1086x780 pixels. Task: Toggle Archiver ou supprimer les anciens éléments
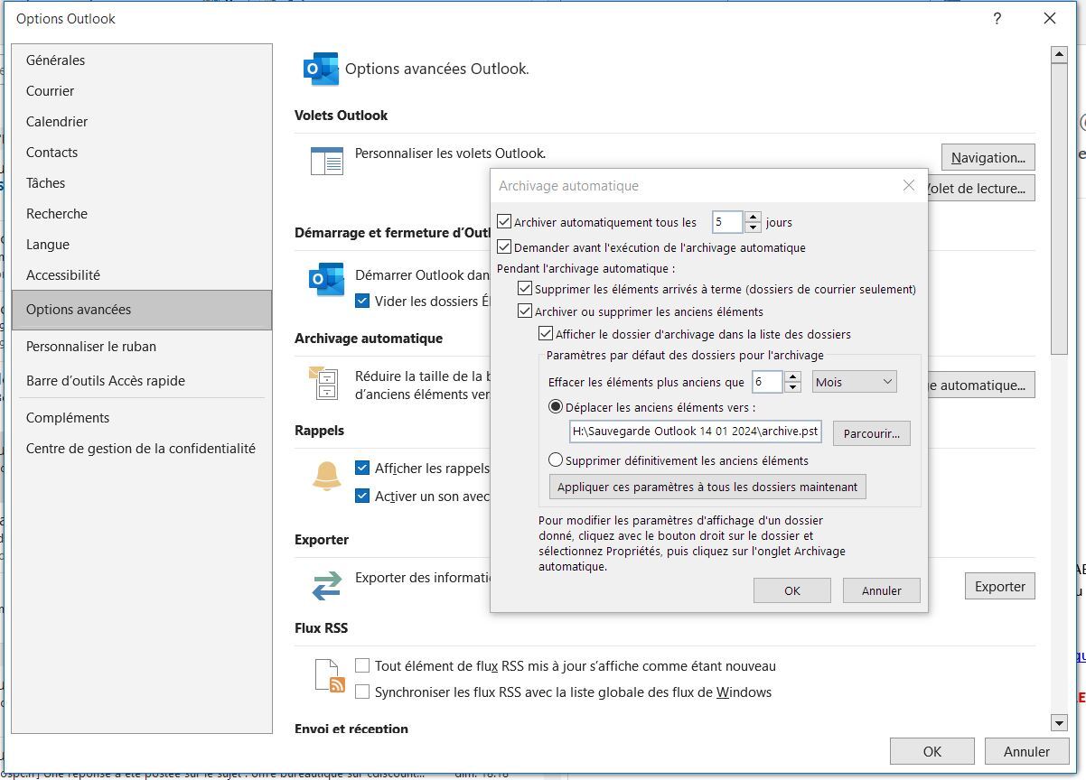coord(525,311)
